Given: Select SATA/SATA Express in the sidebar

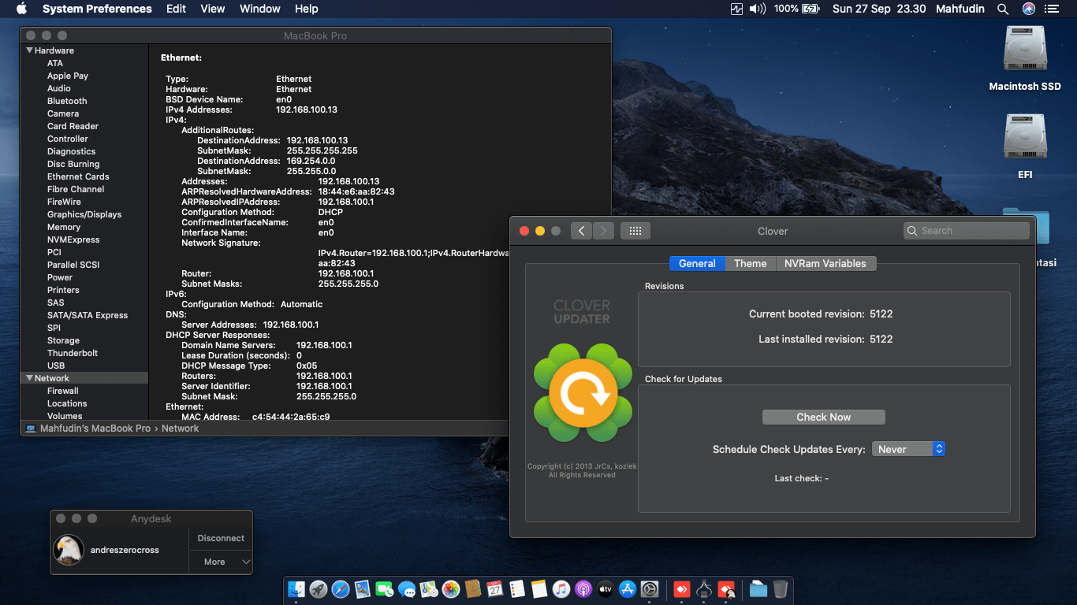Looking at the screenshot, I should [88, 315].
